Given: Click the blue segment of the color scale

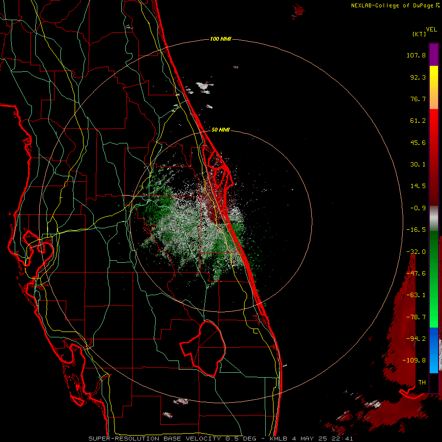Looking at the screenshot, I should (x=434, y=350).
